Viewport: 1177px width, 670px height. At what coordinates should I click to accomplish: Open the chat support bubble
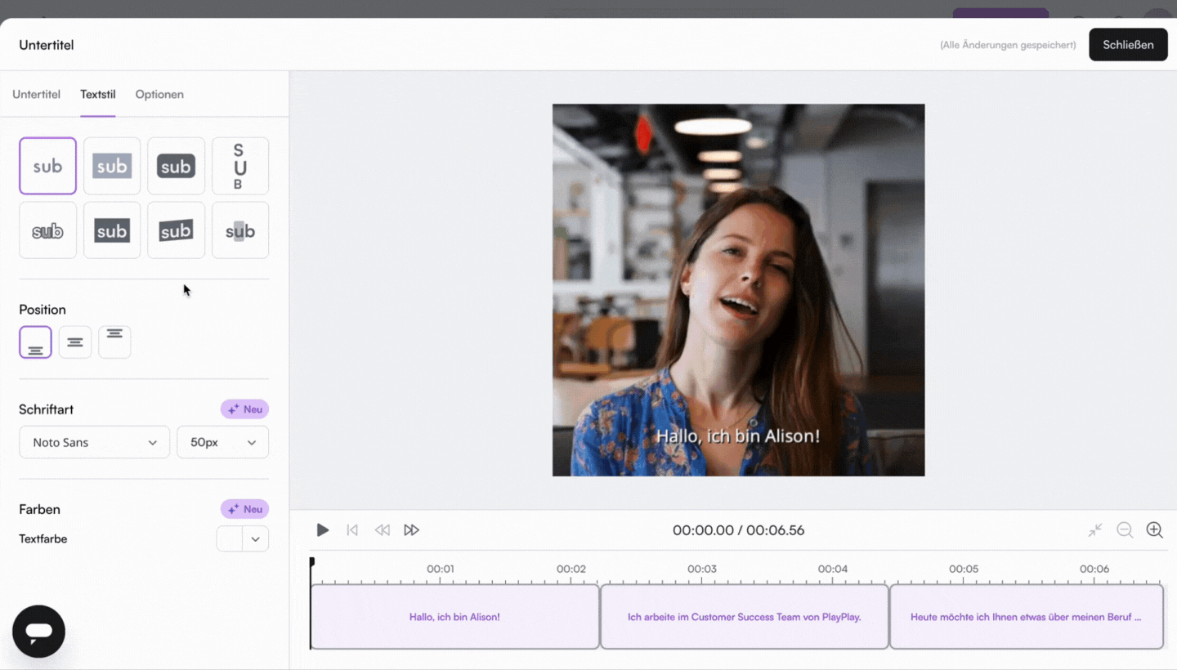point(38,632)
